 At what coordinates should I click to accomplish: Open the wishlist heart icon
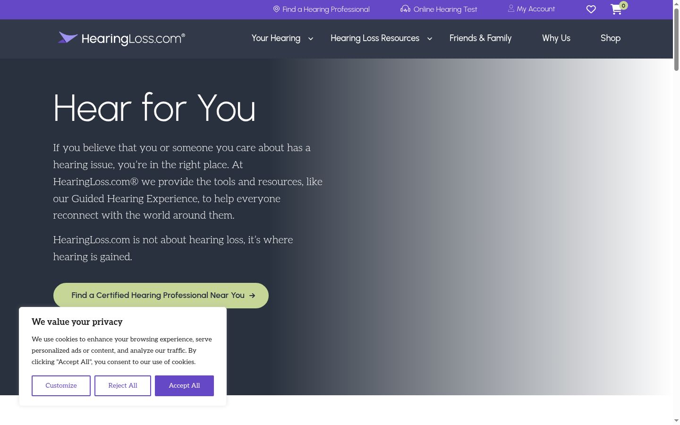pyautogui.click(x=591, y=9)
